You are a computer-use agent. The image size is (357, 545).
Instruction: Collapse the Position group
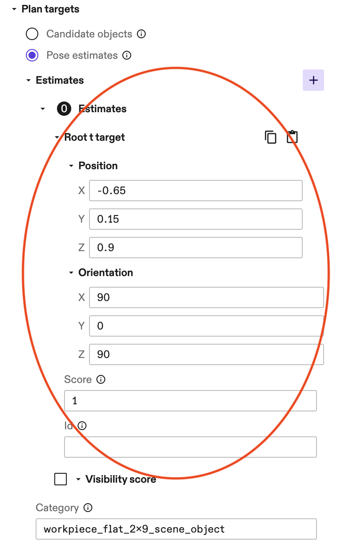click(x=71, y=165)
